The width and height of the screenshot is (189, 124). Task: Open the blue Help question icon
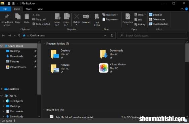(186, 9)
